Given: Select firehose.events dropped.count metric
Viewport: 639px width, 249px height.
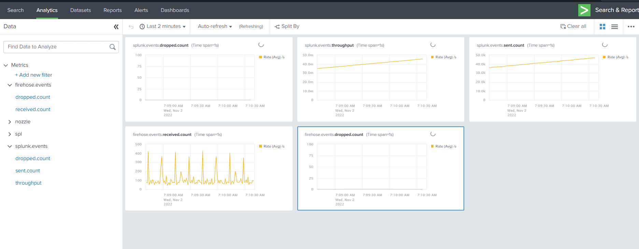Looking at the screenshot, I should click(x=33, y=97).
